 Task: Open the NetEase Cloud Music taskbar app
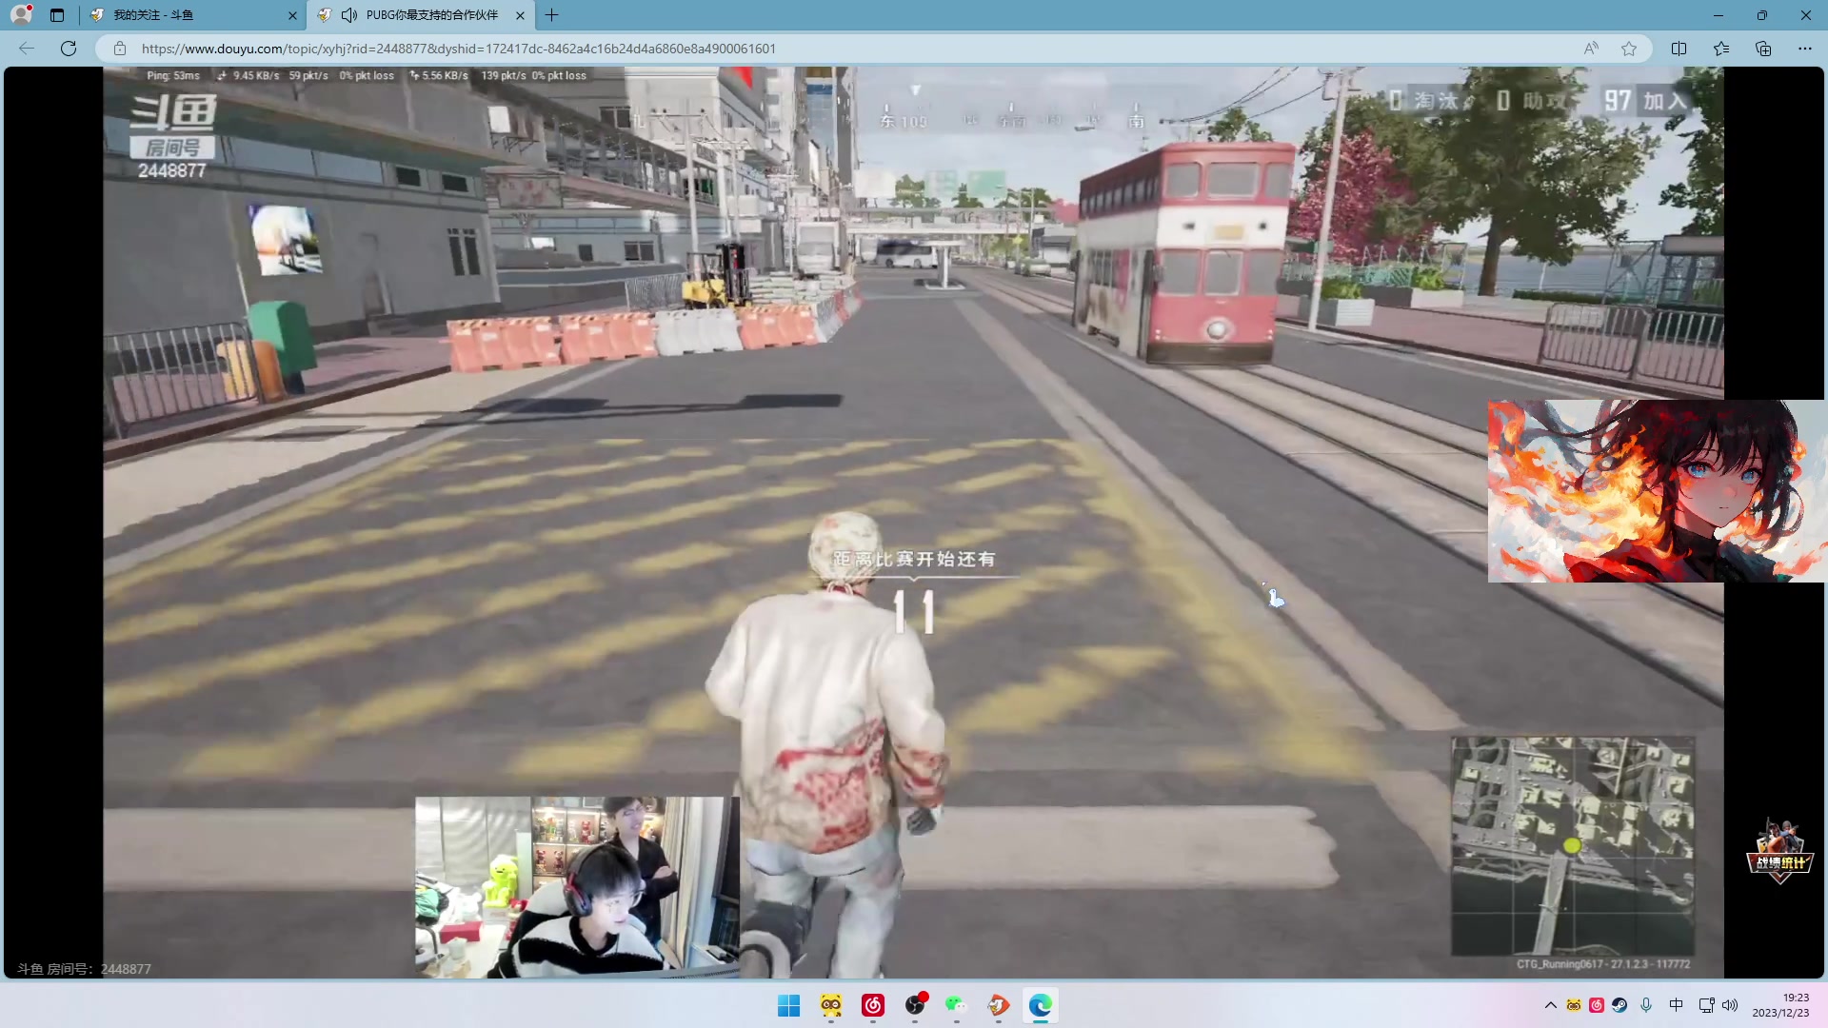coord(873,1005)
